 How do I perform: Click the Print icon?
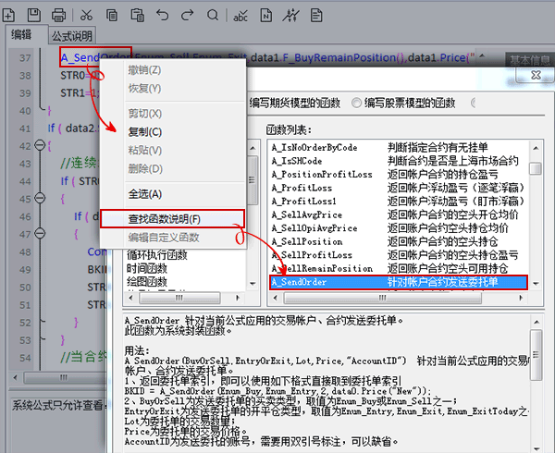(x=59, y=14)
